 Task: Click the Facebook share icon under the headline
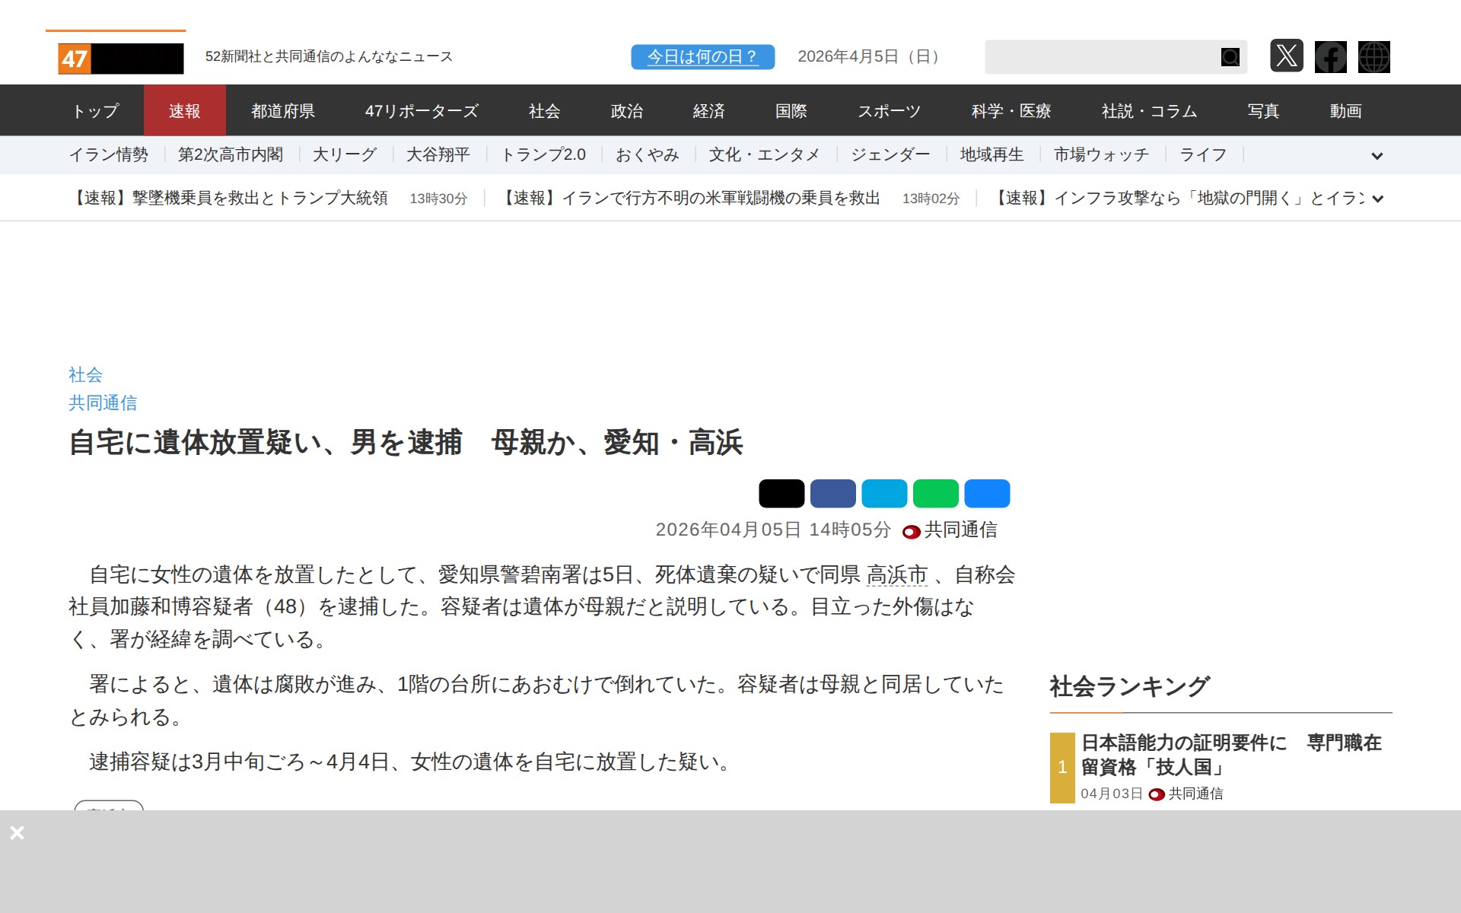click(834, 493)
